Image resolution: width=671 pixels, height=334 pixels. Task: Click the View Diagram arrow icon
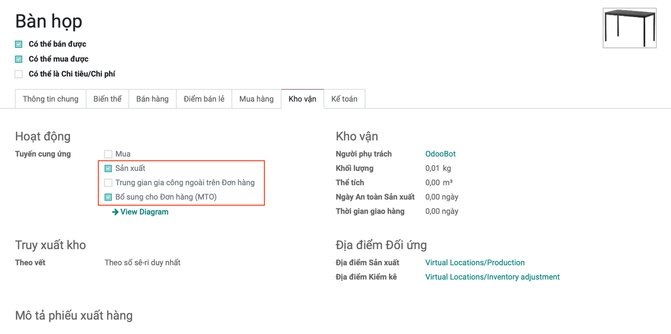[x=115, y=212]
